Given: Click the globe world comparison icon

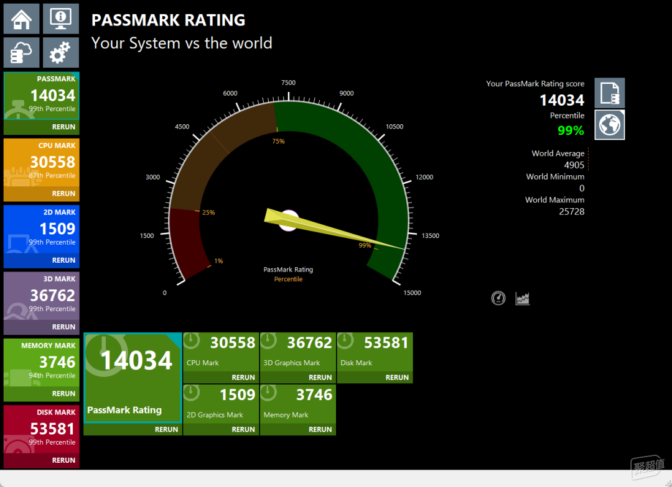Looking at the screenshot, I should (x=609, y=125).
